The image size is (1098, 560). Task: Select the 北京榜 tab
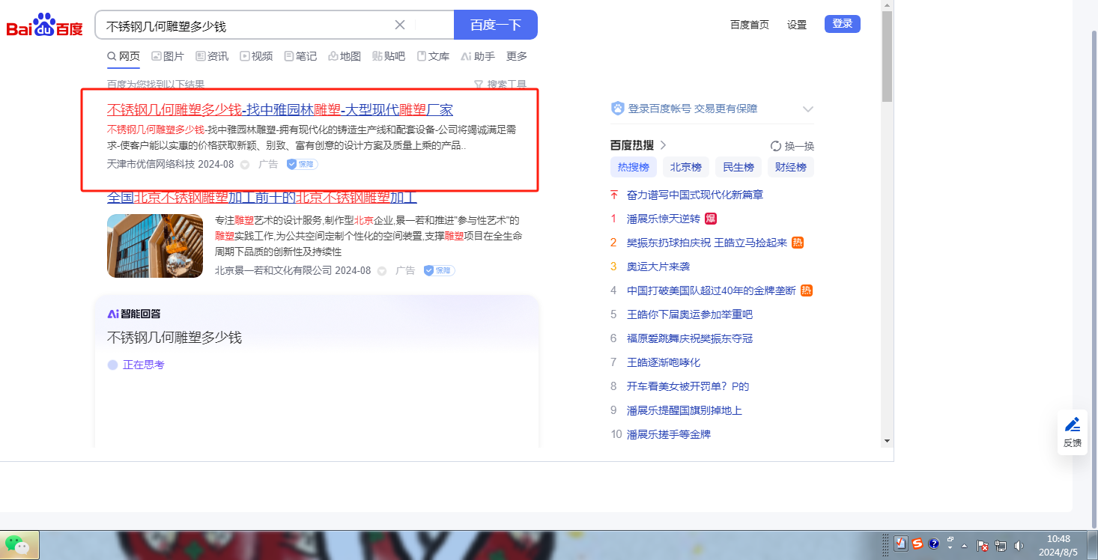coord(685,167)
